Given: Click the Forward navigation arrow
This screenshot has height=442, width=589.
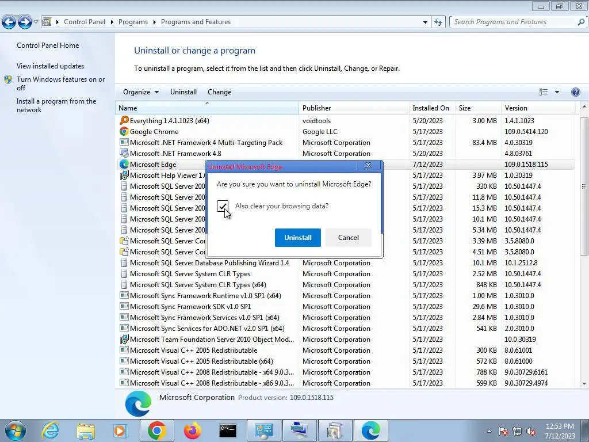Looking at the screenshot, I should click(25, 22).
